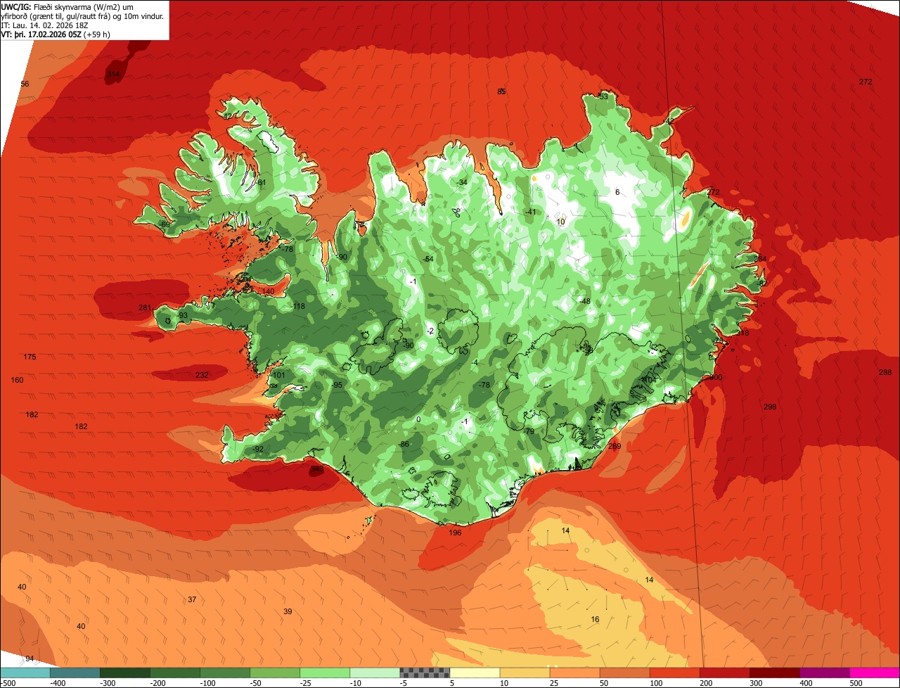Click the checkered -5 to 5 legend swatch
The width and height of the screenshot is (900, 688).
coord(425,673)
